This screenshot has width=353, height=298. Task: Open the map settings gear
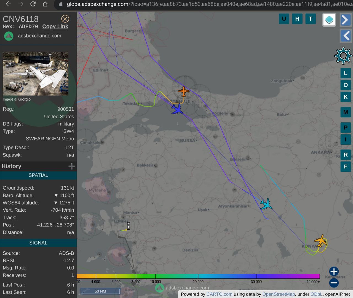(x=343, y=55)
